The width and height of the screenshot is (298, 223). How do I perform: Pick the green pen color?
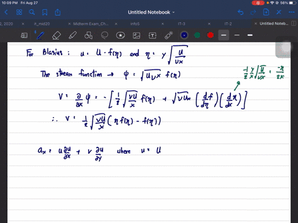[197, 35]
